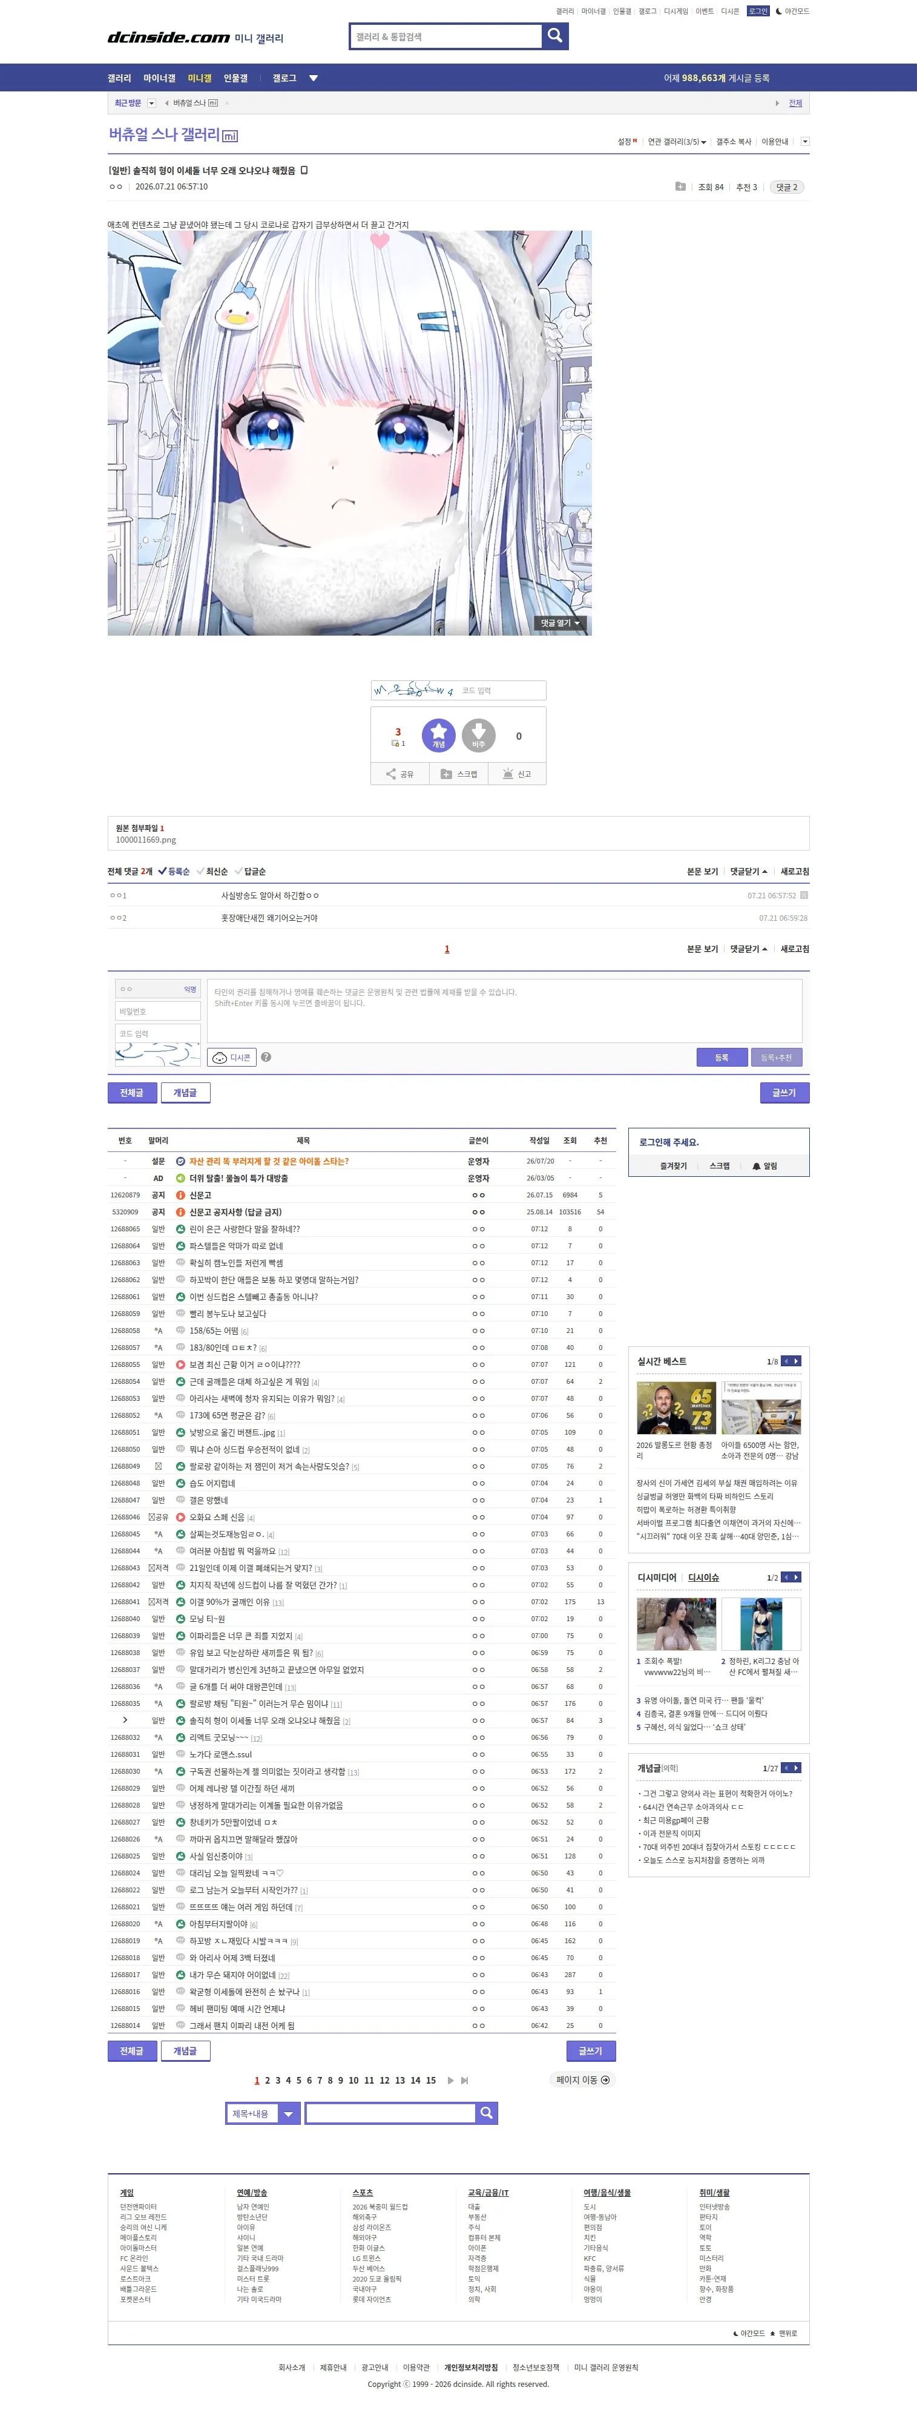Click the lower 새로고침 comments refresh link
The image size is (917, 2419).
pyautogui.click(x=795, y=949)
